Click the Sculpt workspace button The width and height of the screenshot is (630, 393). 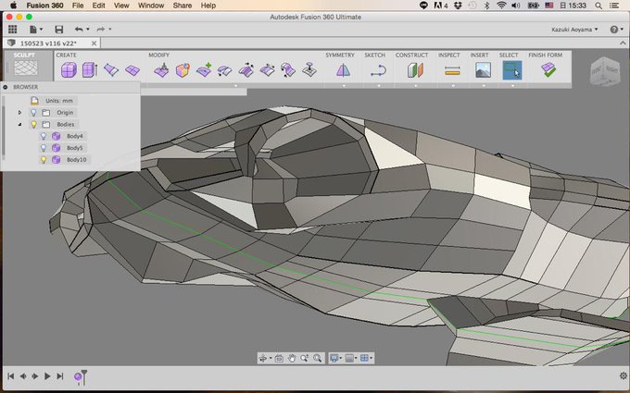(25, 67)
